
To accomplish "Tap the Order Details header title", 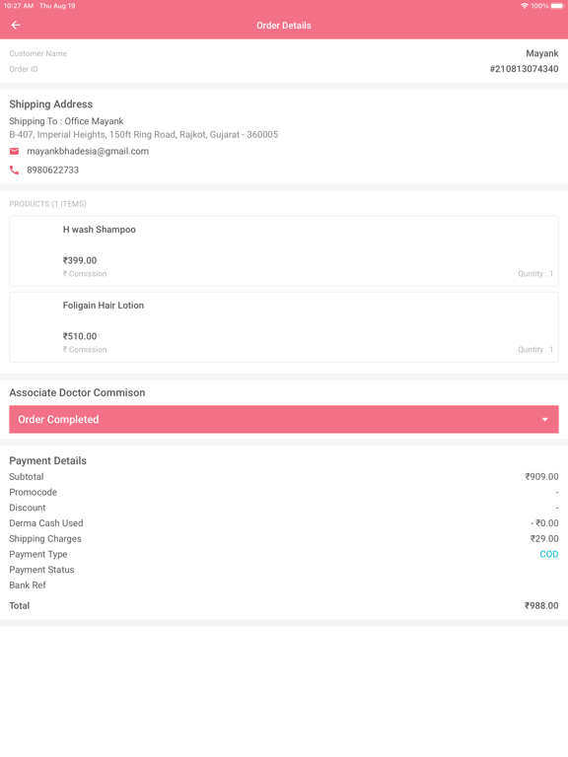I will pyautogui.click(x=284, y=25).
